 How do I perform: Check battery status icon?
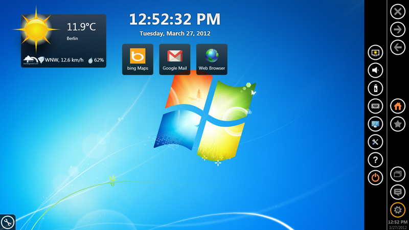[375, 88]
